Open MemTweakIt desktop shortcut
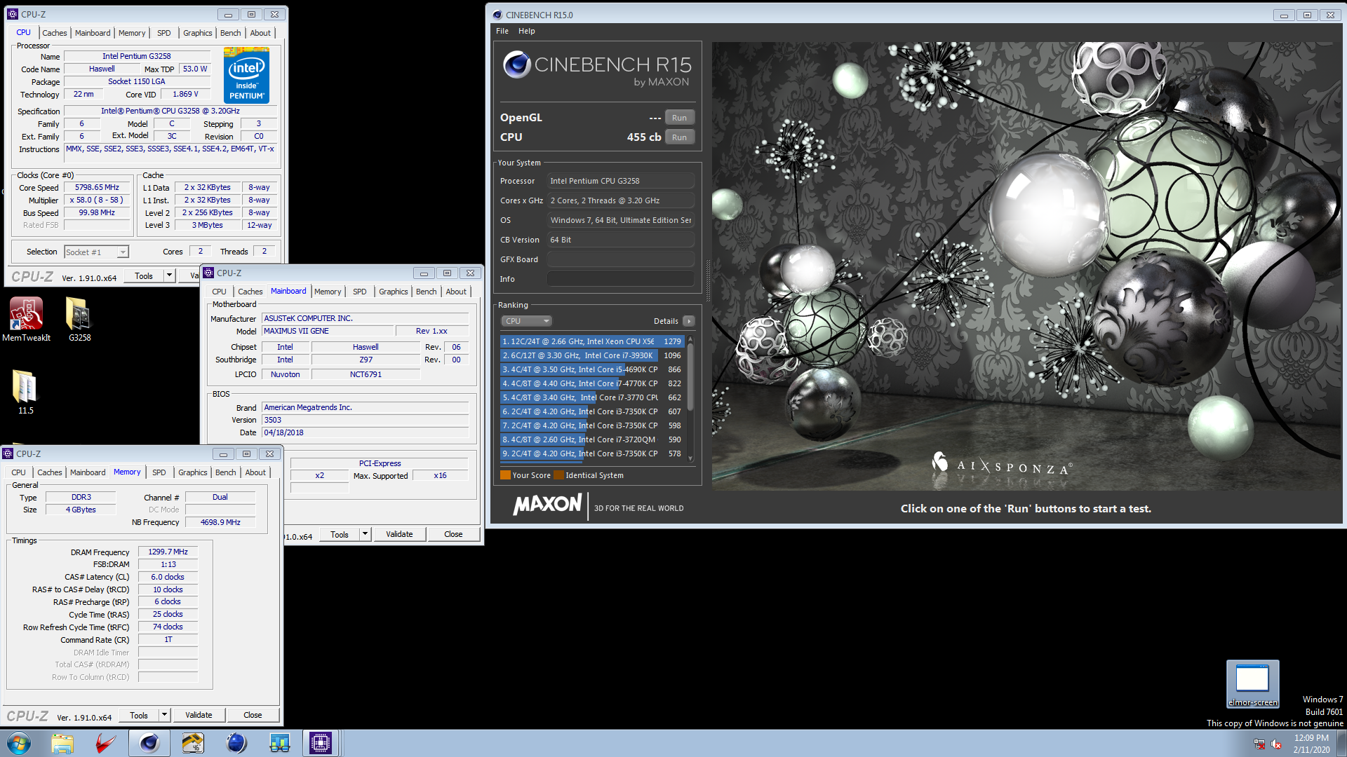 26,319
